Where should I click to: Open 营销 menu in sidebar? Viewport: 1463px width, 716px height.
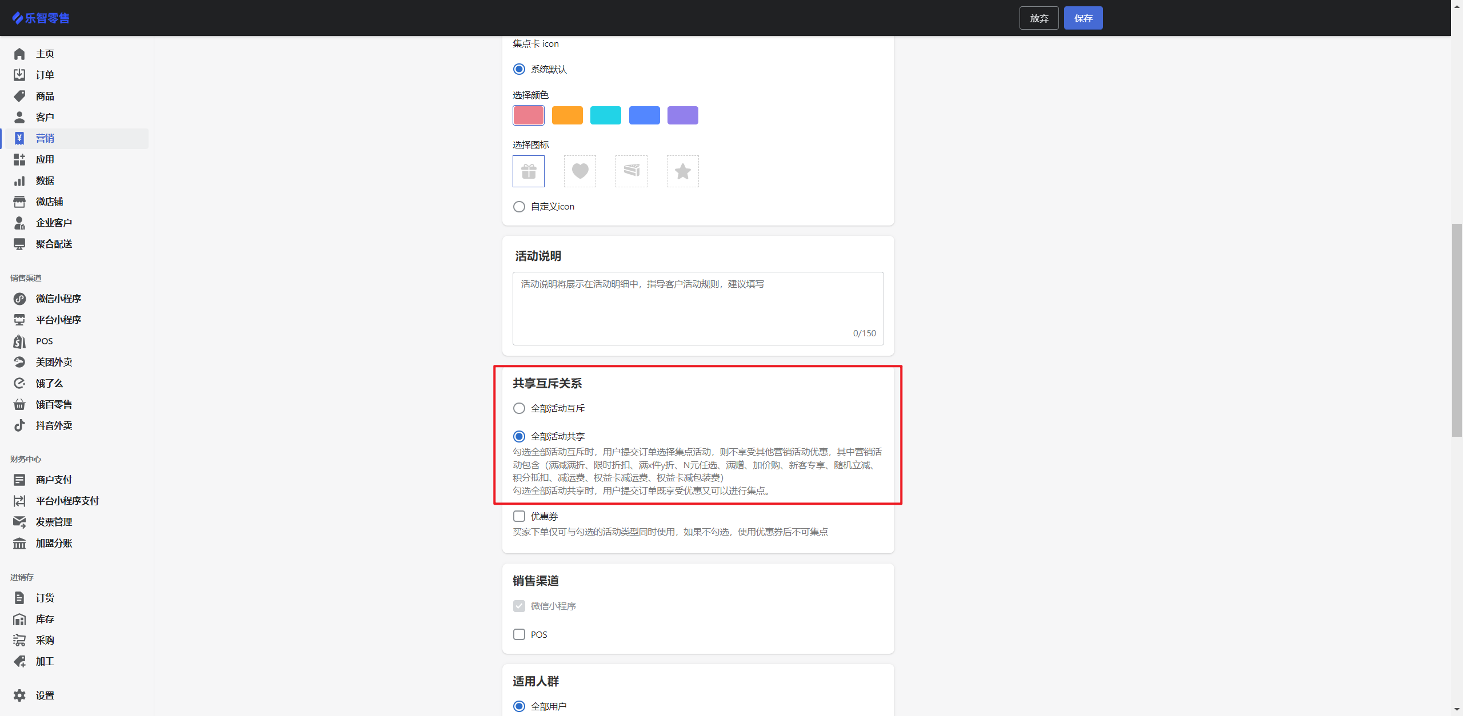coord(45,138)
